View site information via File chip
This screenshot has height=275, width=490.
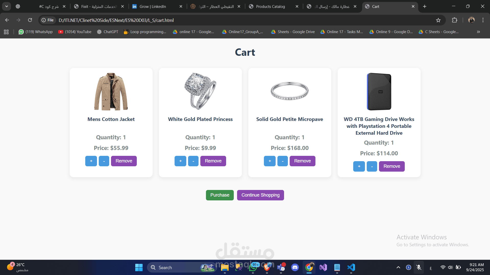(48, 20)
